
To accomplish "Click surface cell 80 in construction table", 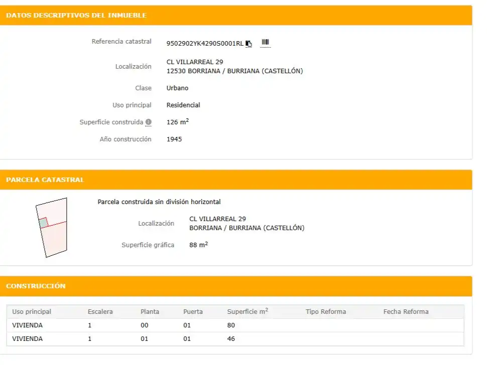I will (231, 325).
